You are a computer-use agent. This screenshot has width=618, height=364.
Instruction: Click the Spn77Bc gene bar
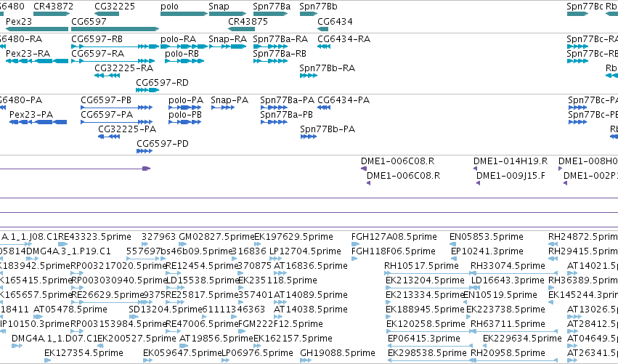577,14
